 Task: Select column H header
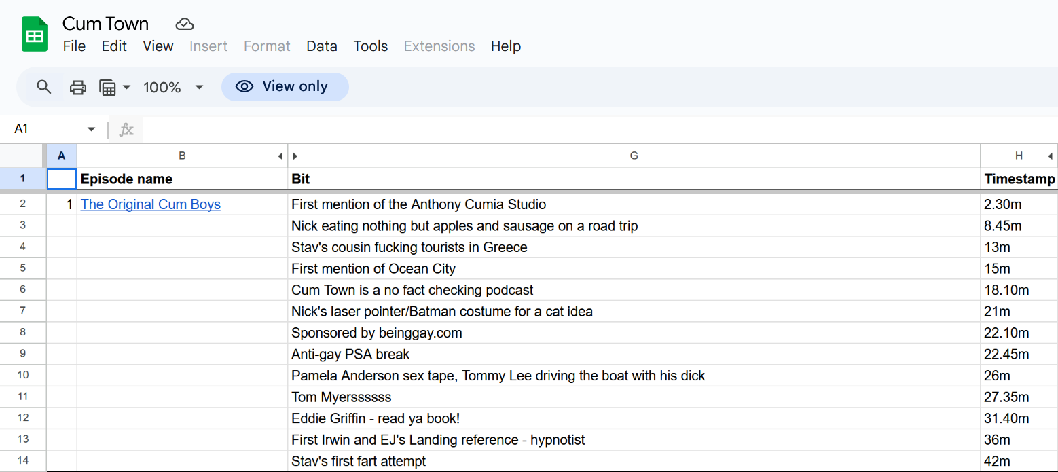(1019, 156)
